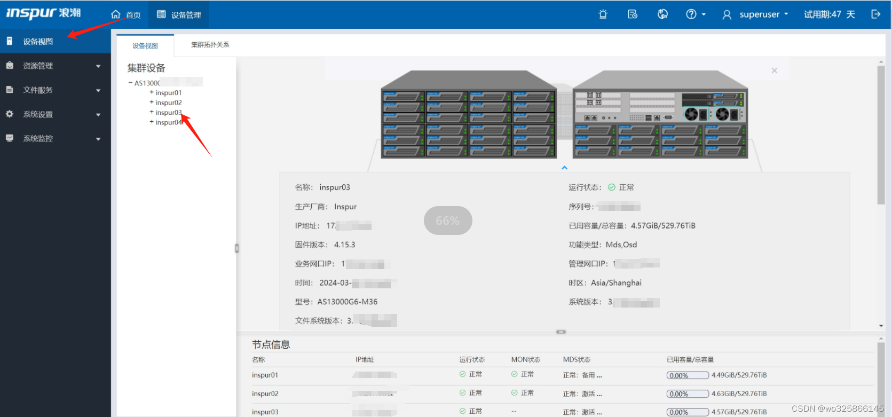Click the 文件服务 document icon
The width and height of the screenshot is (892, 417).
point(10,90)
